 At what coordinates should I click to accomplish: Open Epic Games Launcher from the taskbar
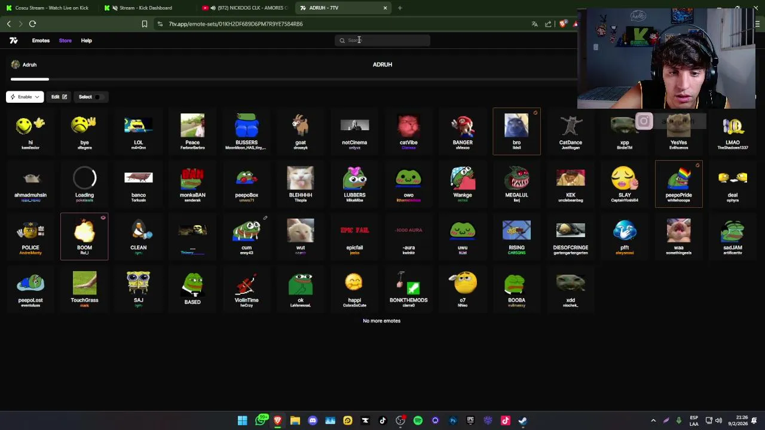[470, 420]
